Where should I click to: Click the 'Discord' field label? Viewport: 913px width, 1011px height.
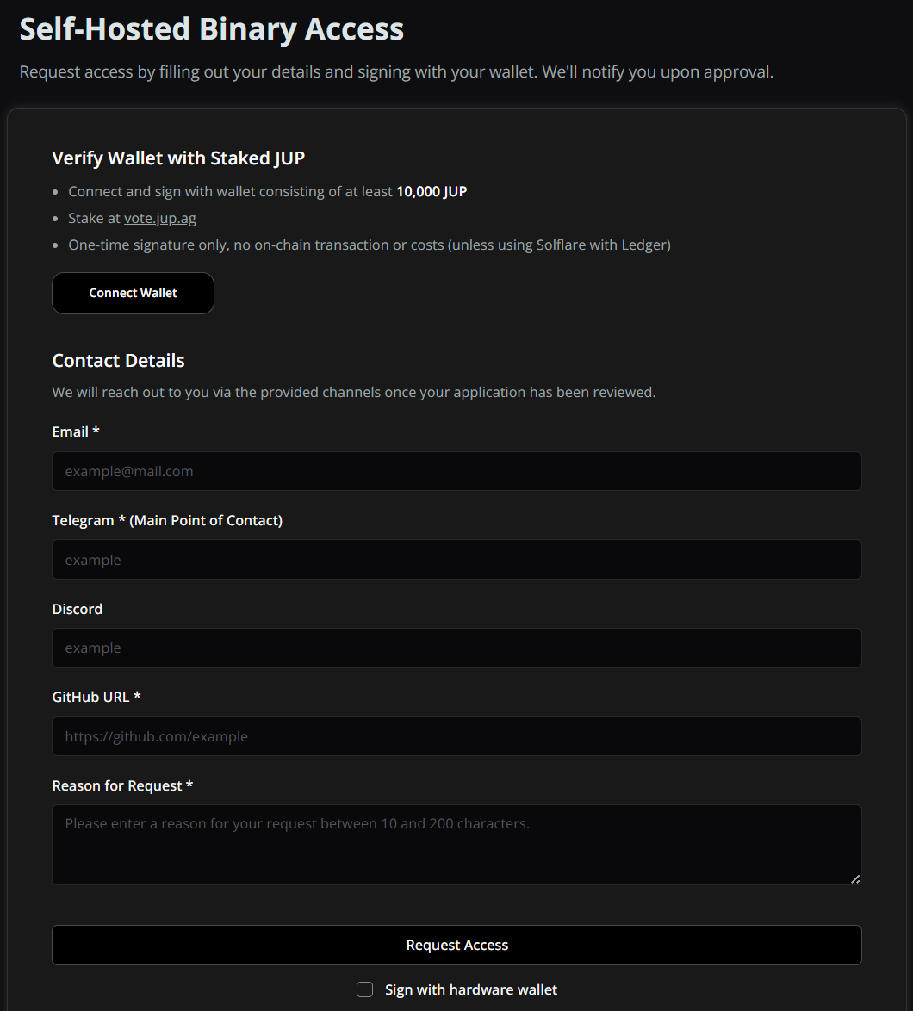coord(78,609)
